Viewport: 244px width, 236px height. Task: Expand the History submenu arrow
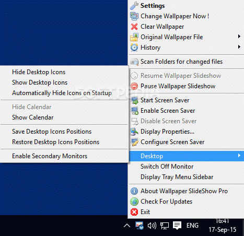239,47
